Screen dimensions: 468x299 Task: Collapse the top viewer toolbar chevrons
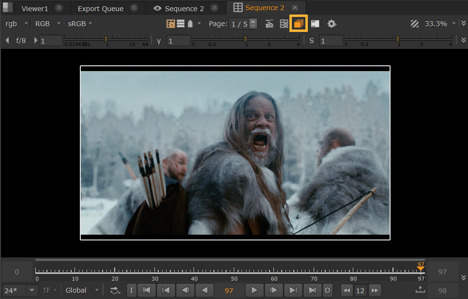click(x=463, y=23)
